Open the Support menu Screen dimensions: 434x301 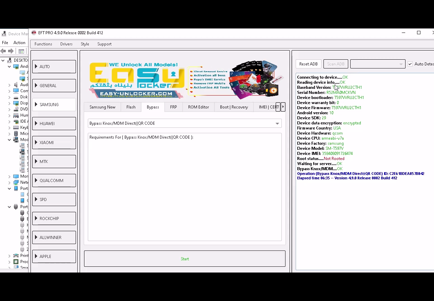[104, 44]
